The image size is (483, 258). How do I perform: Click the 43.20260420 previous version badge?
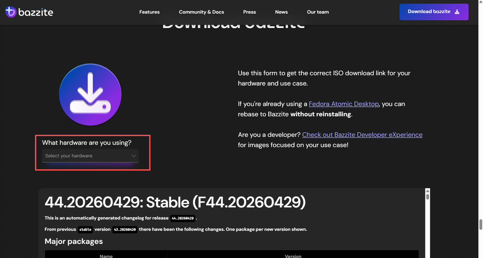[x=125, y=230]
